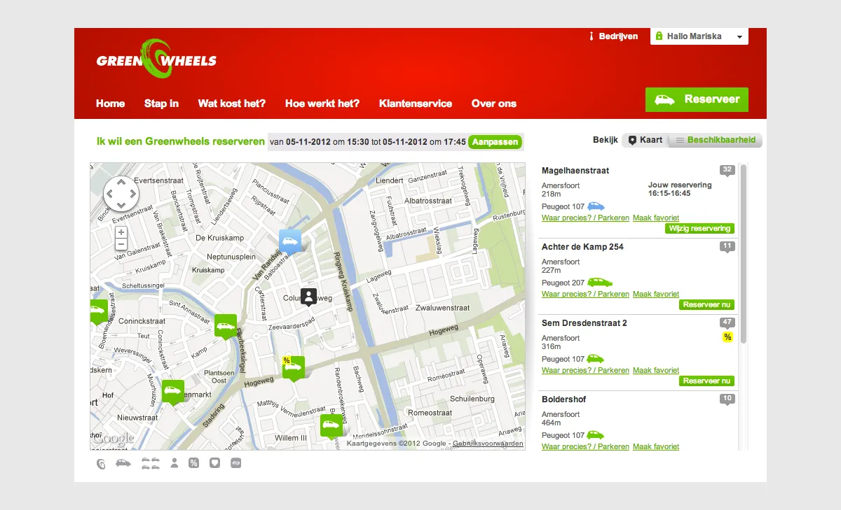Screen dimensions: 841x510
Task: Click Wijzig reservering for Magelhaenstraat
Action: tap(699, 228)
